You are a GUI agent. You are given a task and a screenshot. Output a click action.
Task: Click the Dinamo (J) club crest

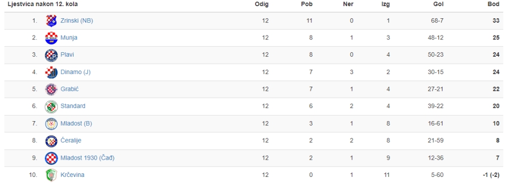[51, 72]
